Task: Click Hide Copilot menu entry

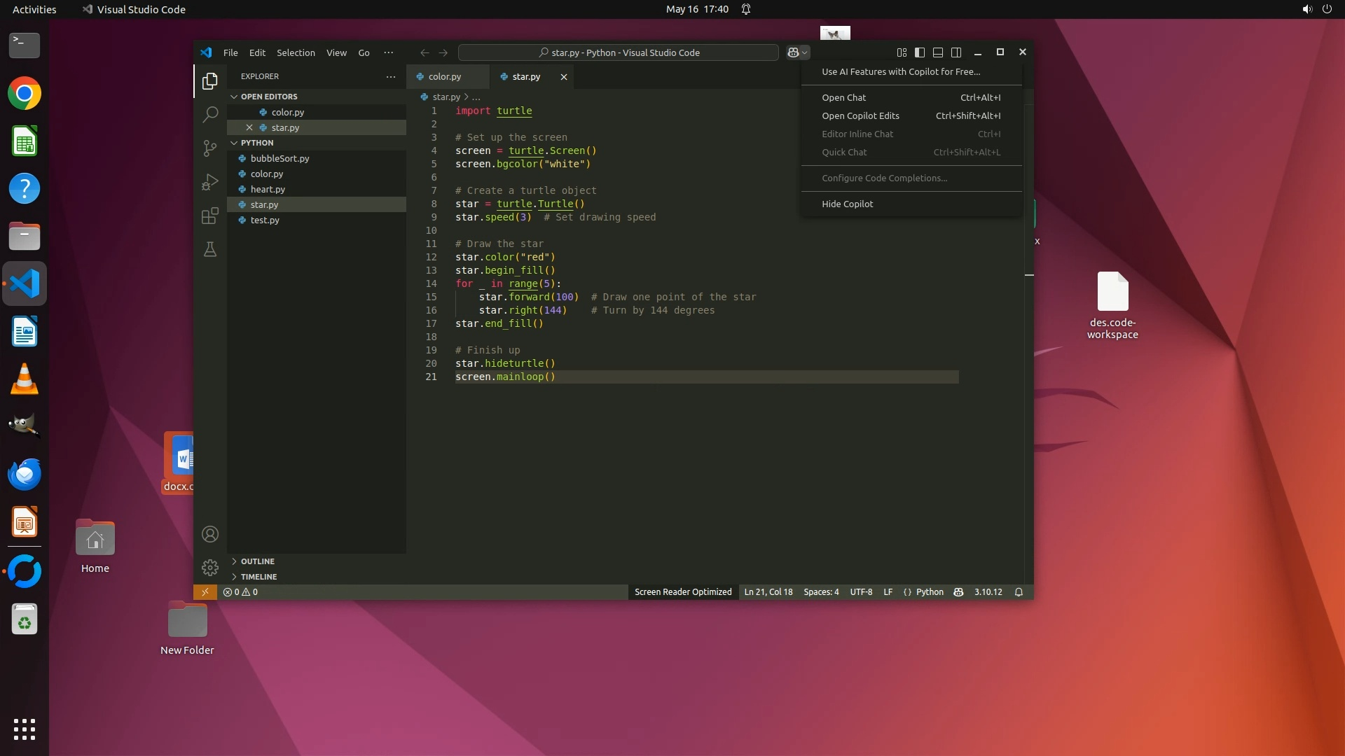Action: pyautogui.click(x=847, y=204)
